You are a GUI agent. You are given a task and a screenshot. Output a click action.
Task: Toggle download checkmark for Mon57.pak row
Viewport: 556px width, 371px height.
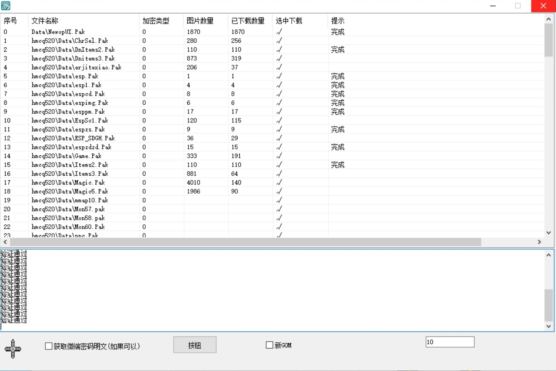(279, 209)
